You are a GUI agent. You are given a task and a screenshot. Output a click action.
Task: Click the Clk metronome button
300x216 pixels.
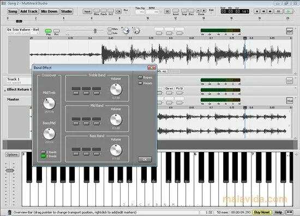118,11
